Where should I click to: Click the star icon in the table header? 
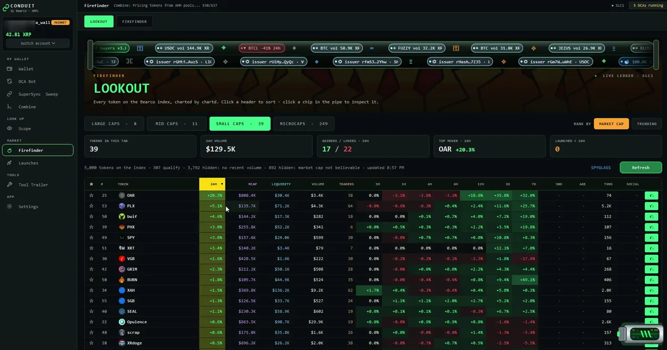point(91,184)
